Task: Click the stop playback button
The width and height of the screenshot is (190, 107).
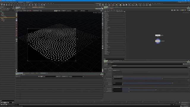Action: click(x=5, y=103)
